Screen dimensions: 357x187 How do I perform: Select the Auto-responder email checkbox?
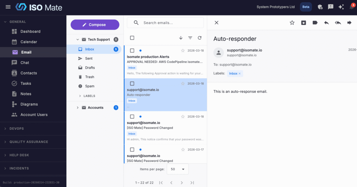[132, 83]
